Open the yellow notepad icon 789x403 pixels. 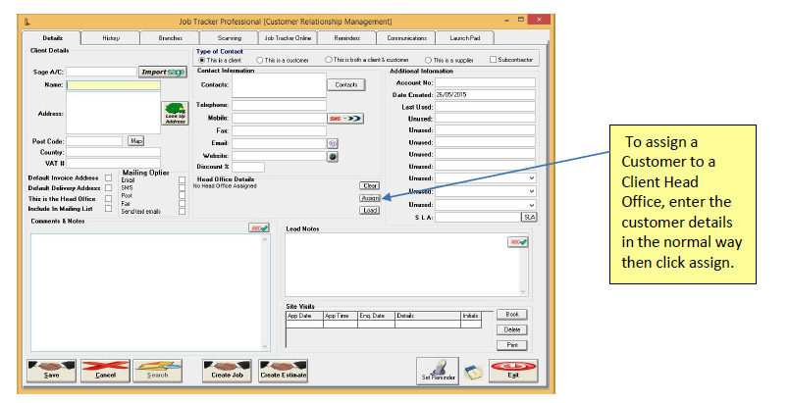tap(474, 373)
